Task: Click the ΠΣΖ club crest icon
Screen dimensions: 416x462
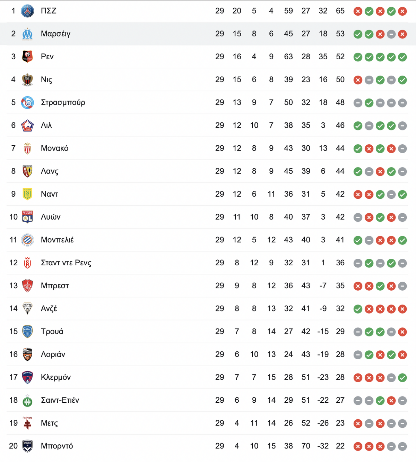Action: 27,11
